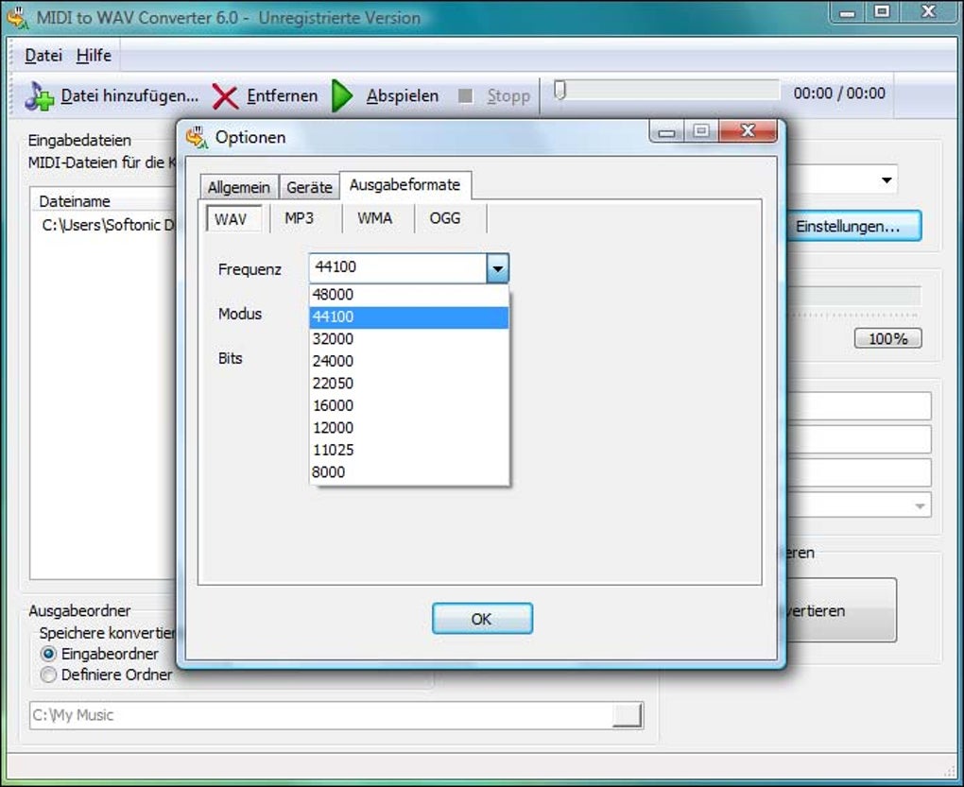This screenshot has height=787, width=964.
Task: Click the Frequenz label
Action: coord(250,269)
